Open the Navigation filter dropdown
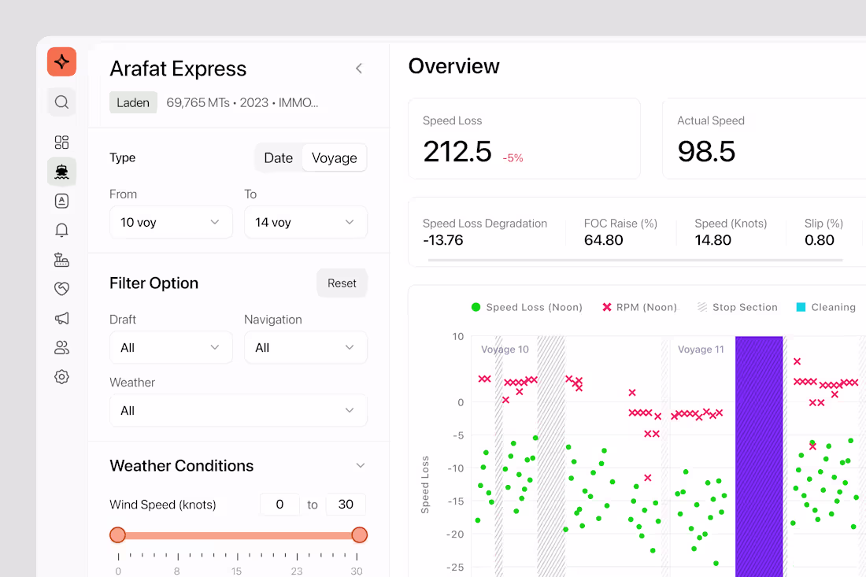Image resolution: width=866 pixels, height=577 pixels. pos(305,347)
